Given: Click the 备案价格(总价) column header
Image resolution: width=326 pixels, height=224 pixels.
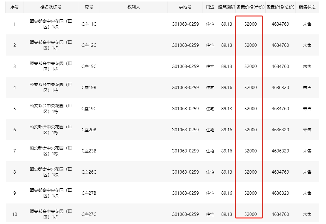Looking at the screenshot, I should point(280,7).
